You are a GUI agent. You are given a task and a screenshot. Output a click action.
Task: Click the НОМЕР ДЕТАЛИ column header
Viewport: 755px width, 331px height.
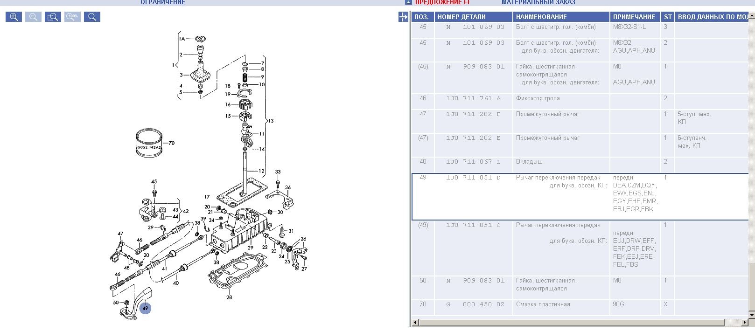(x=473, y=17)
